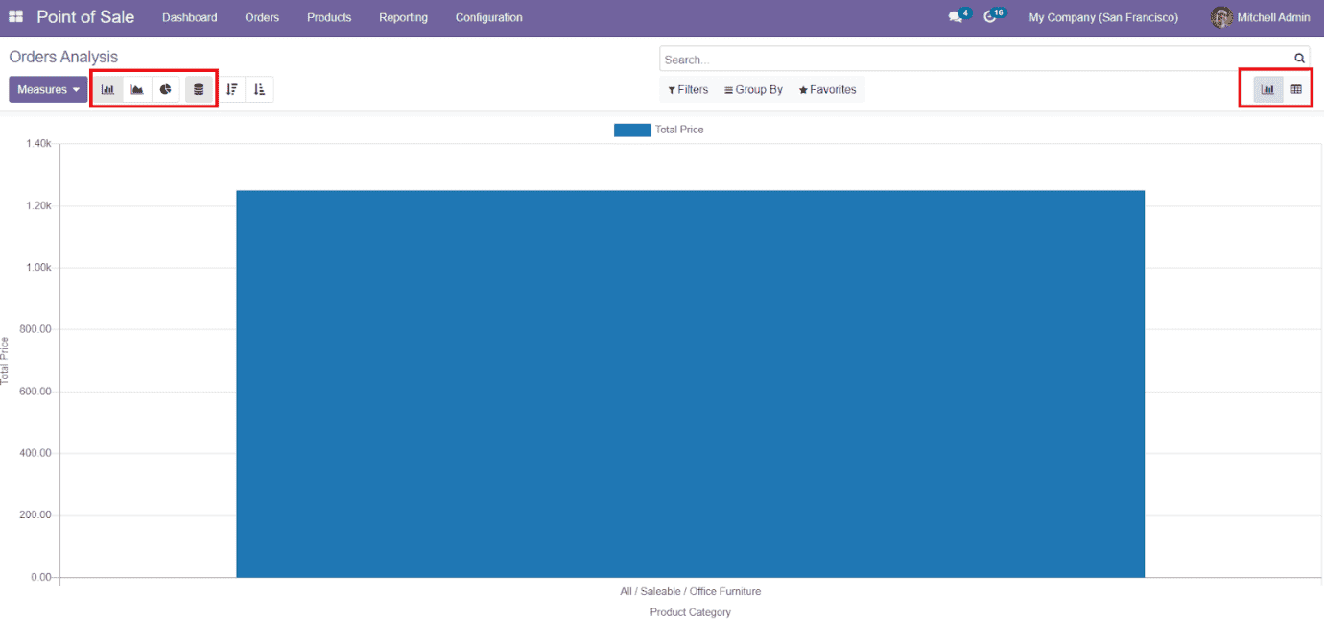Open the pivot table view icon
The image size is (1324, 620).
(x=1296, y=88)
